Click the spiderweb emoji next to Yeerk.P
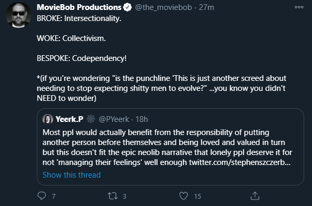312x206 pixels. click(91, 119)
